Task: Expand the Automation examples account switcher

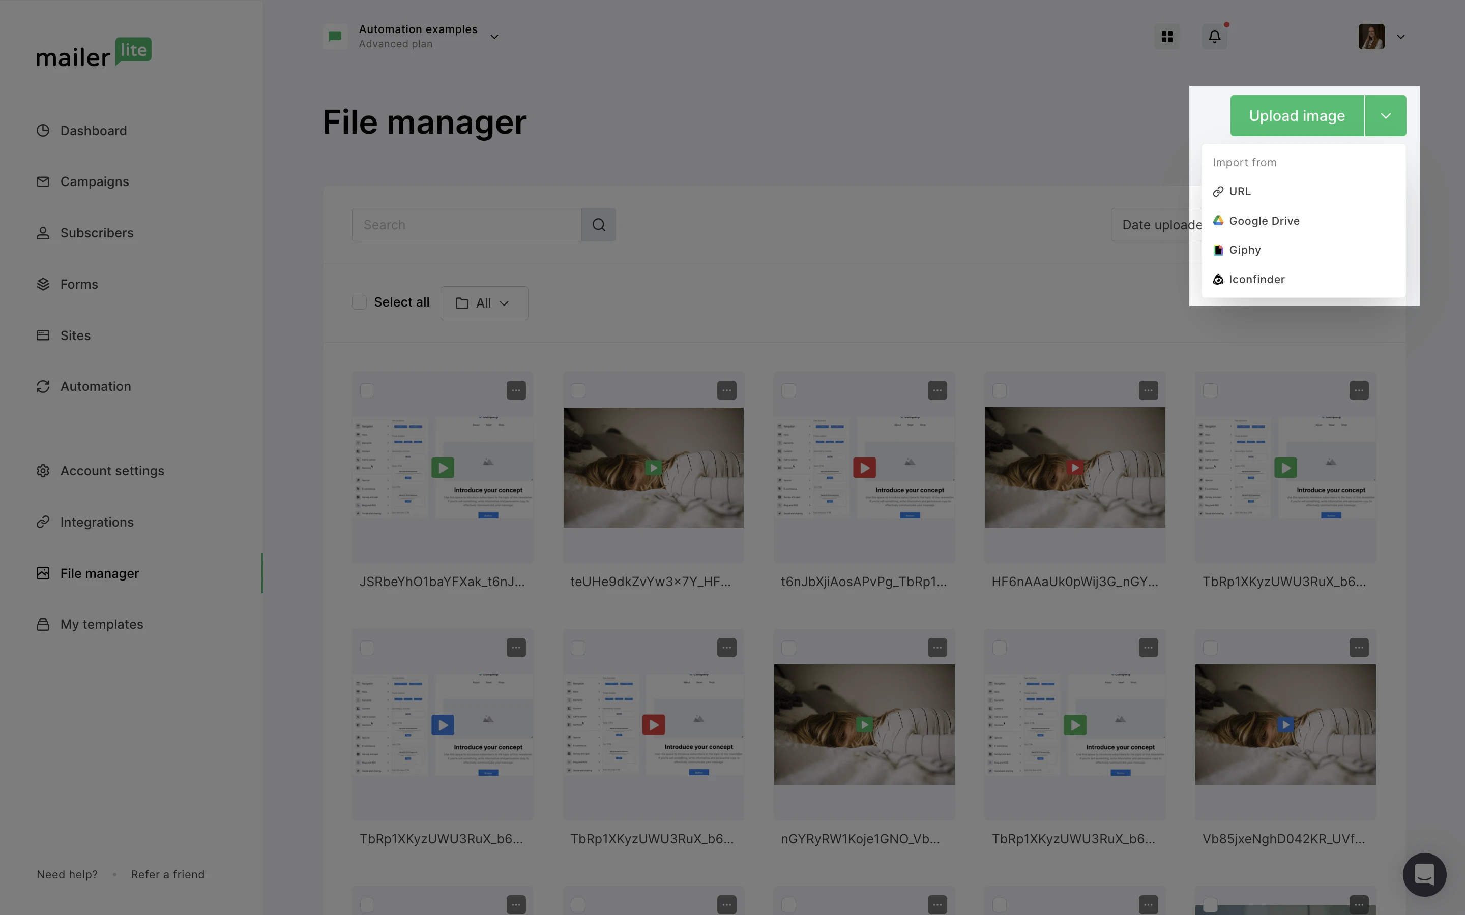Action: click(494, 37)
